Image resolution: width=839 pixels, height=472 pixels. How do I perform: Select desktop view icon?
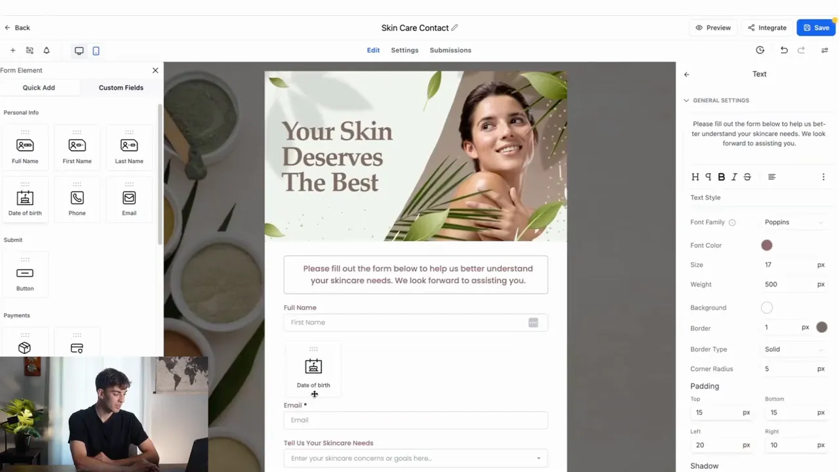point(79,50)
